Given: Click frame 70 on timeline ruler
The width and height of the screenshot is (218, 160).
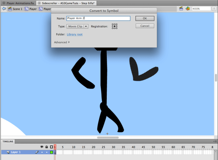Looking at the screenshot, I should (193, 147).
